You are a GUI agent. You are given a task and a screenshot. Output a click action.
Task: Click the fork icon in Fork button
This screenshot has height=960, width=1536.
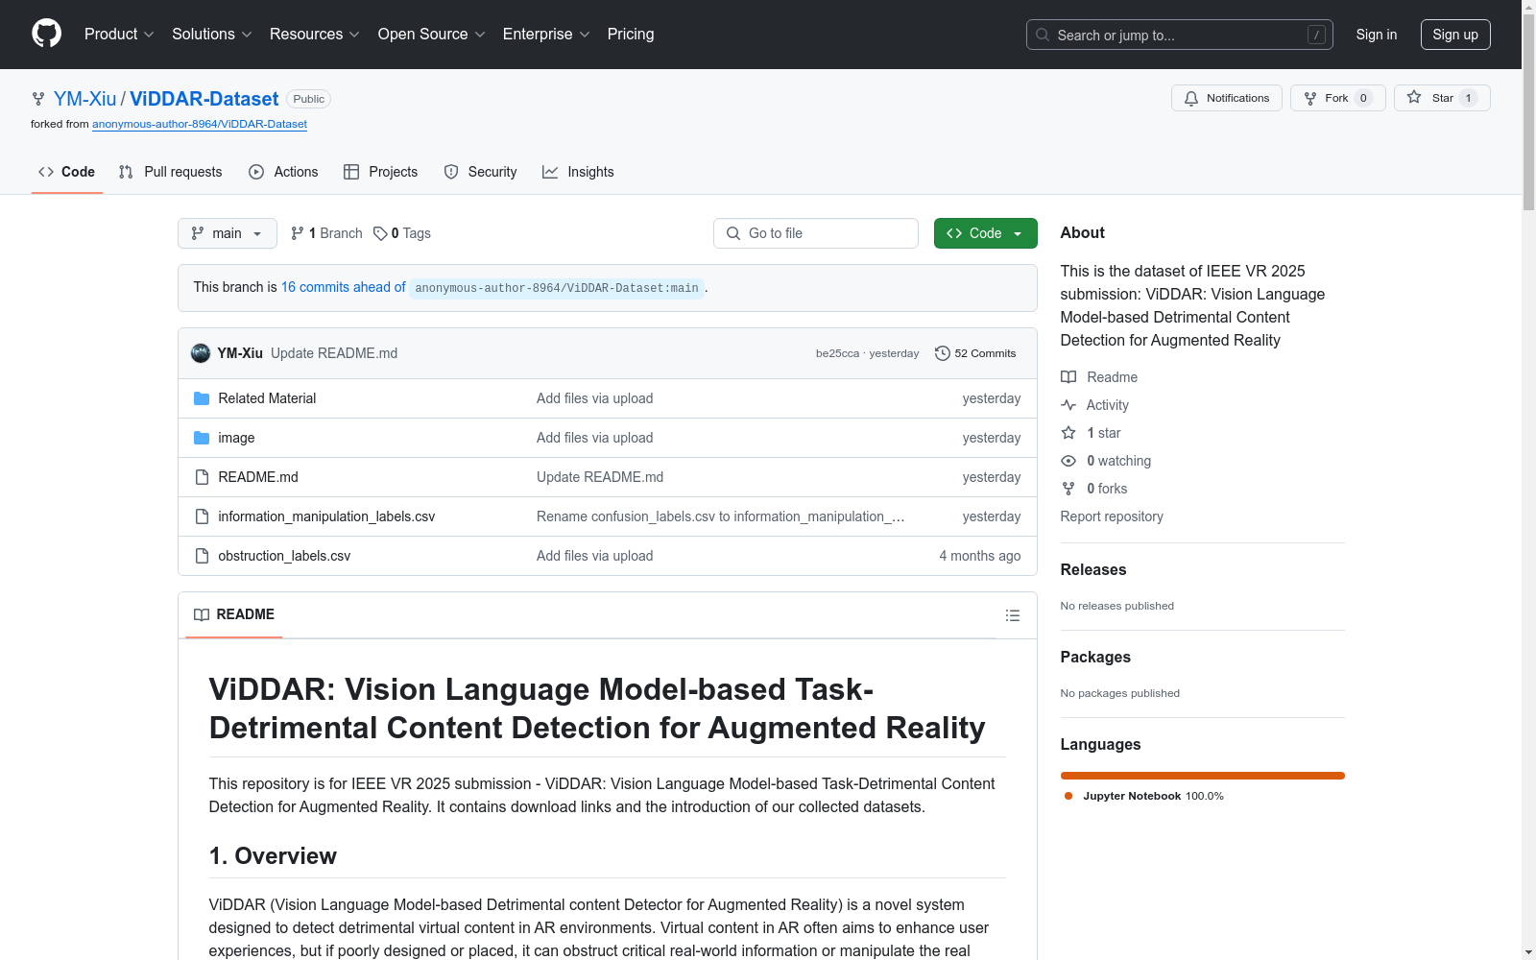[x=1310, y=98]
